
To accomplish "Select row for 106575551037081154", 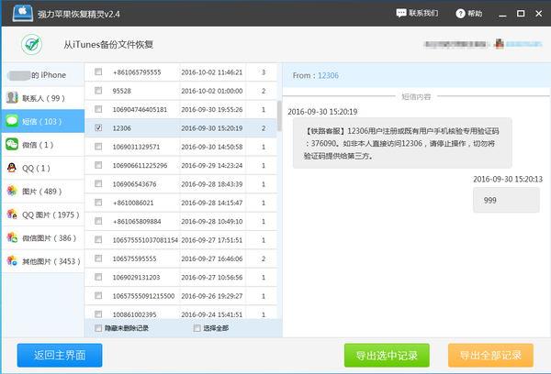I will tap(181, 240).
